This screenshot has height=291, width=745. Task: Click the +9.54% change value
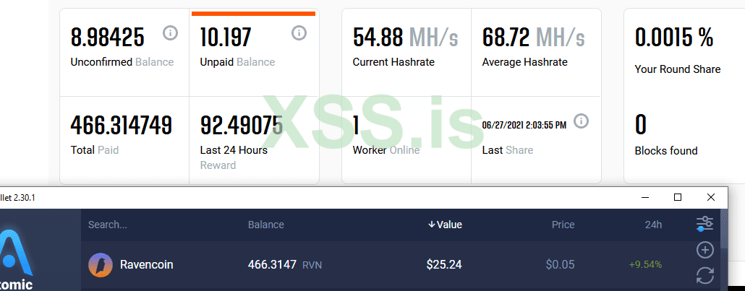coord(645,265)
